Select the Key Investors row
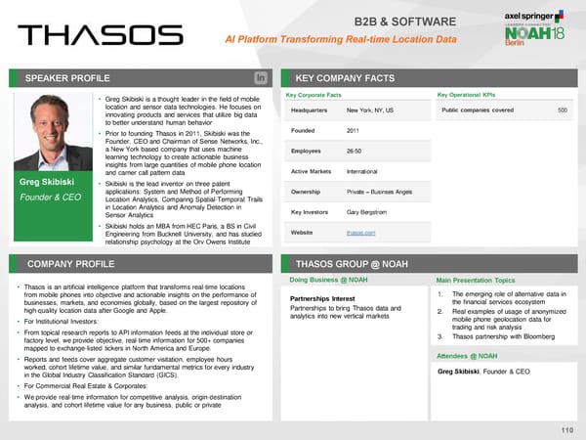The image size is (586, 440). [x=355, y=212]
